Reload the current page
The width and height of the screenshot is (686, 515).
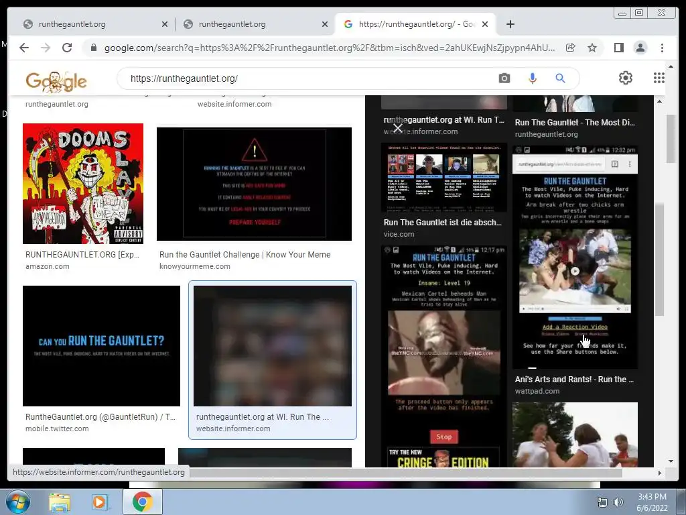pos(67,48)
